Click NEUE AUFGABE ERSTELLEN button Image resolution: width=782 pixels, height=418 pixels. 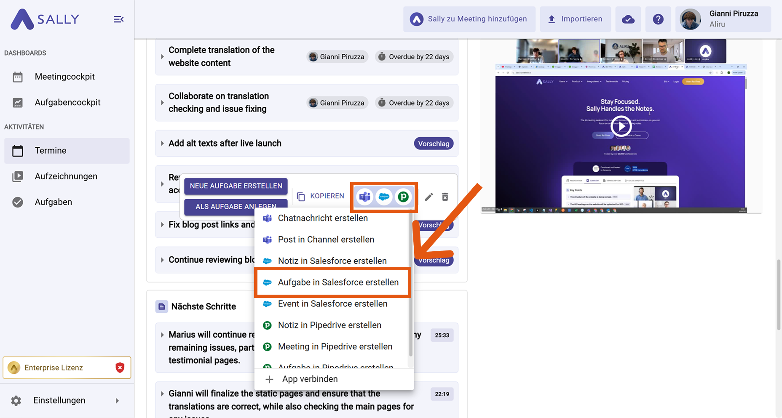(236, 186)
